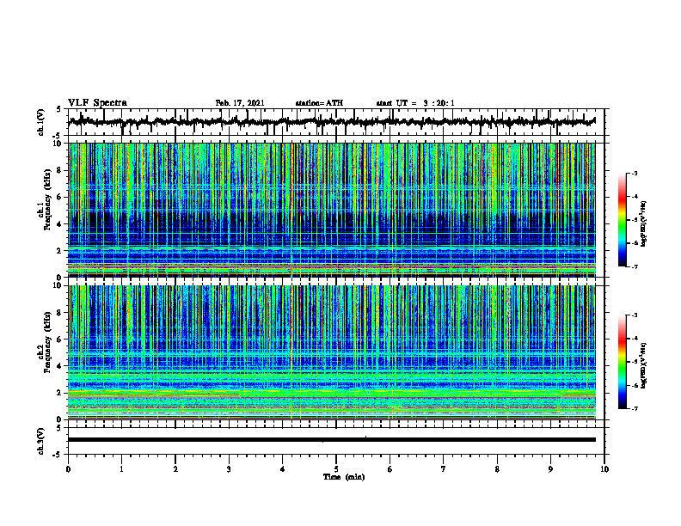Viewport: 681px width, 526px height.
Task: Click the 'ch.1(V)' axis label at the top
Action: (x=41, y=122)
